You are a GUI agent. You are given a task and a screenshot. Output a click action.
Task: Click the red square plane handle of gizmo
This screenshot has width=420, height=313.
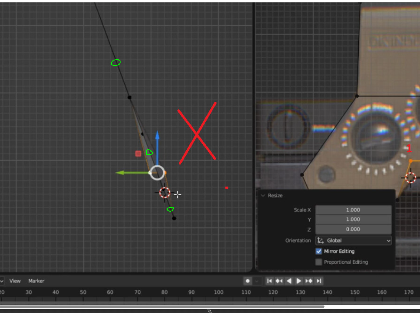point(138,154)
